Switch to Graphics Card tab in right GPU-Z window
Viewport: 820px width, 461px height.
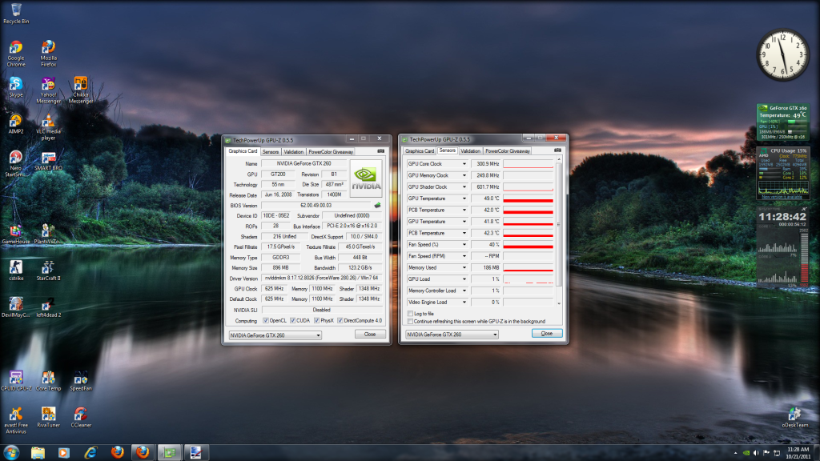420,151
